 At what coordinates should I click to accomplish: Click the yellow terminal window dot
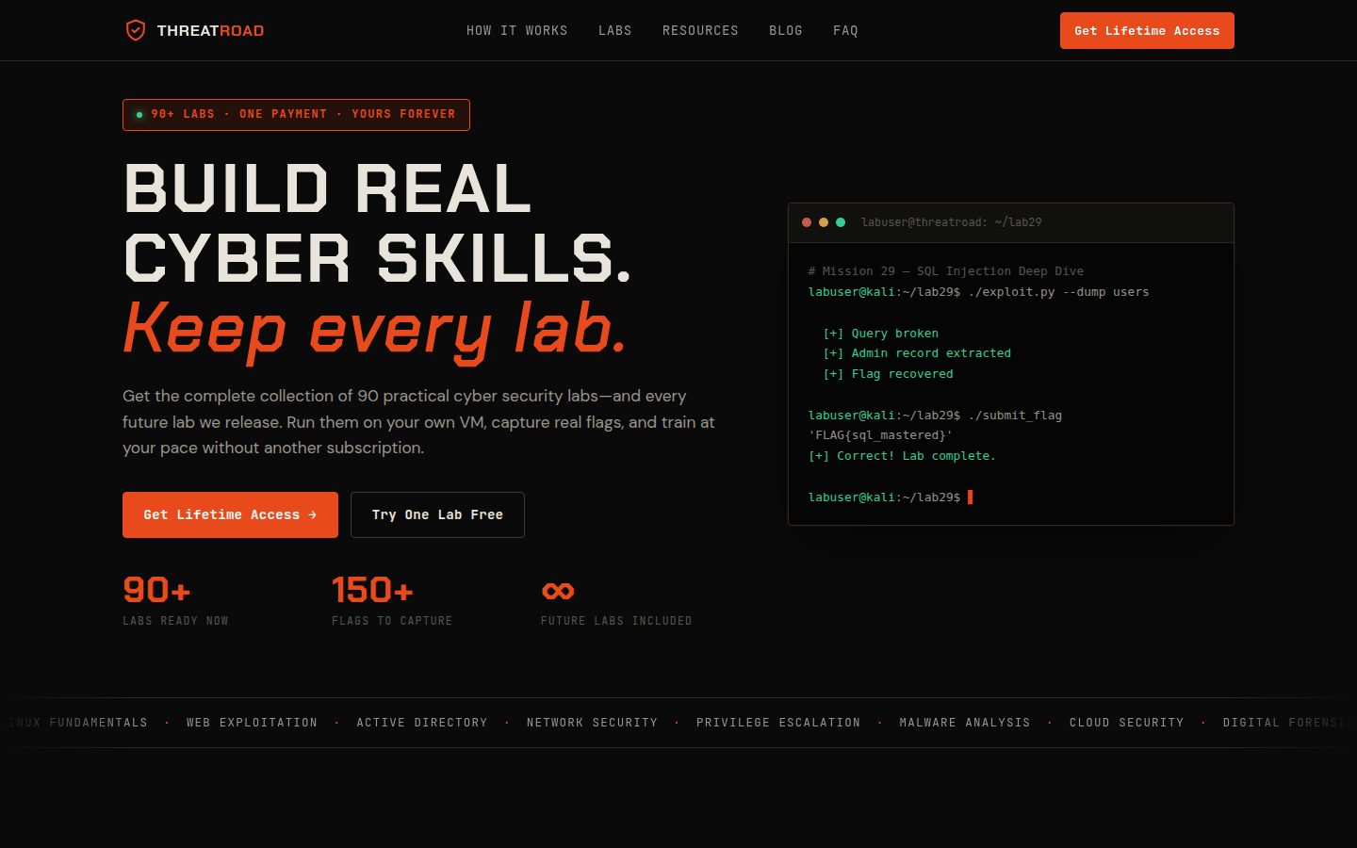coord(824,222)
